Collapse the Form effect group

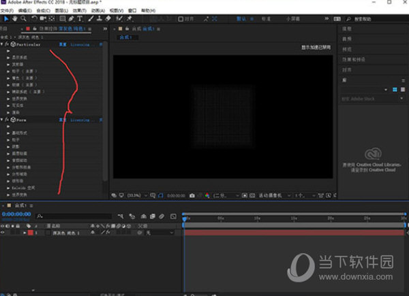2,120
